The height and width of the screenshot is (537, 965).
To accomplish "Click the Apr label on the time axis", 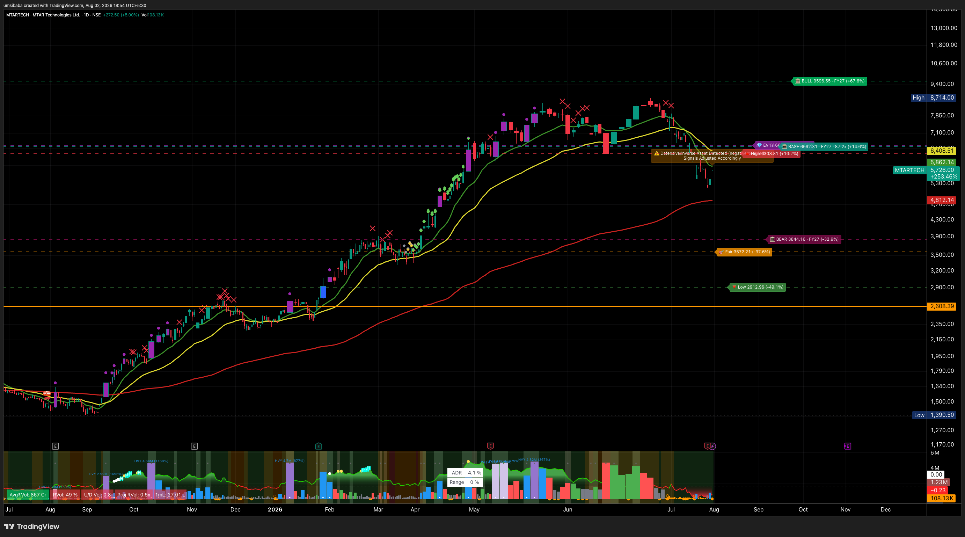I will point(415,510).
